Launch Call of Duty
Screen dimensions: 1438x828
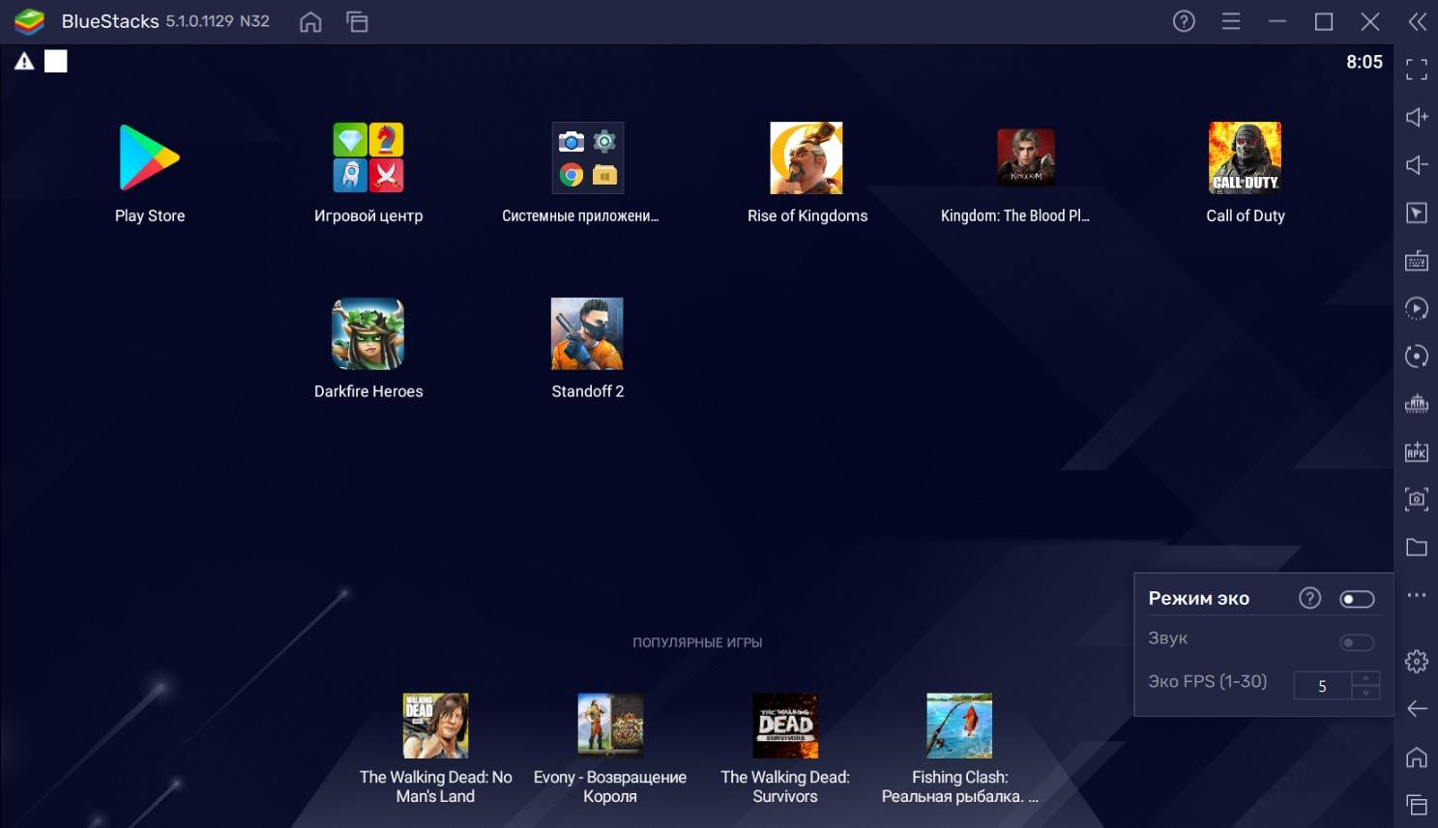pyautogui.click(x=1245, y=157)
